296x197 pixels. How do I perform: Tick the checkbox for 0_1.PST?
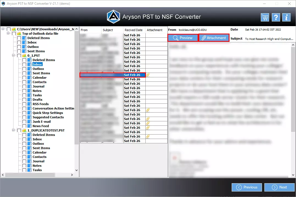coord(19,56)
